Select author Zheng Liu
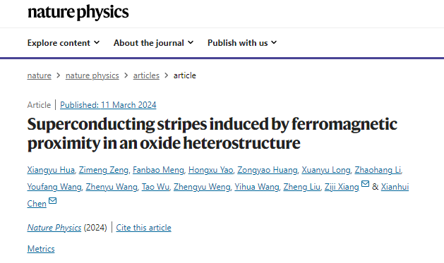The height and width of the screenshot is (263, 444). [301, 187]
